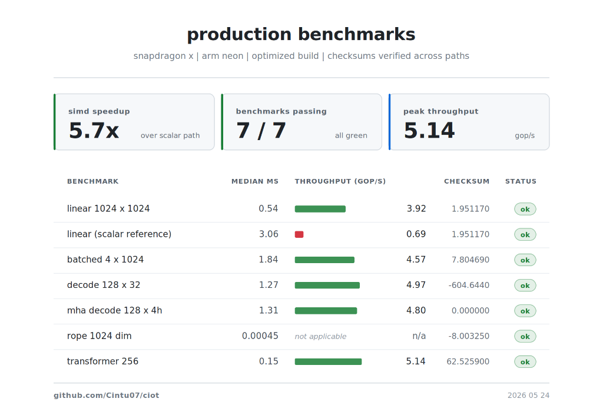
Task: Click the snapdragon x subtitle line
Action: (301, 56)
